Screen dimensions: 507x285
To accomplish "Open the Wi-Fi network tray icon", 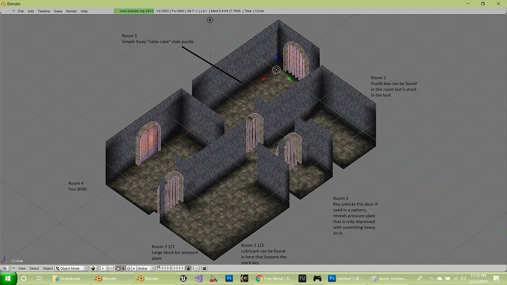I will coord(456,278).
